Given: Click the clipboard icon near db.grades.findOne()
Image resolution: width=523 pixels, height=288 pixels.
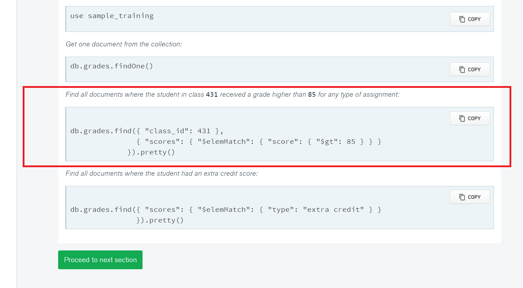Looking at the screenshot, I should coord(462,69).
